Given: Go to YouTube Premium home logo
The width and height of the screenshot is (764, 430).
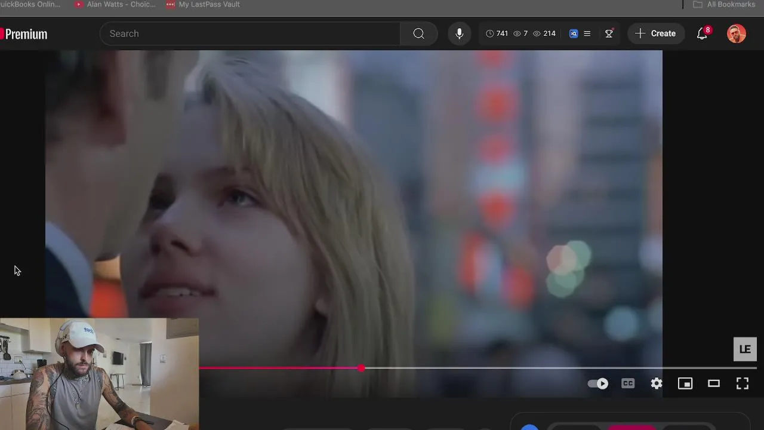Looking at the screenshot, I should [x=24, y=34].
